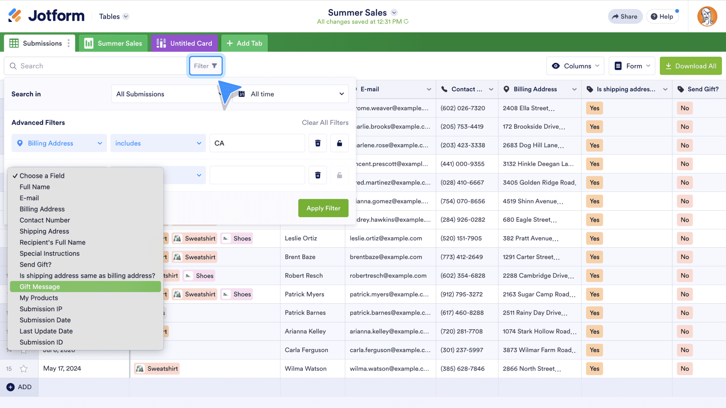
Task: Click the ADD row plus icon
Action: 11,387
